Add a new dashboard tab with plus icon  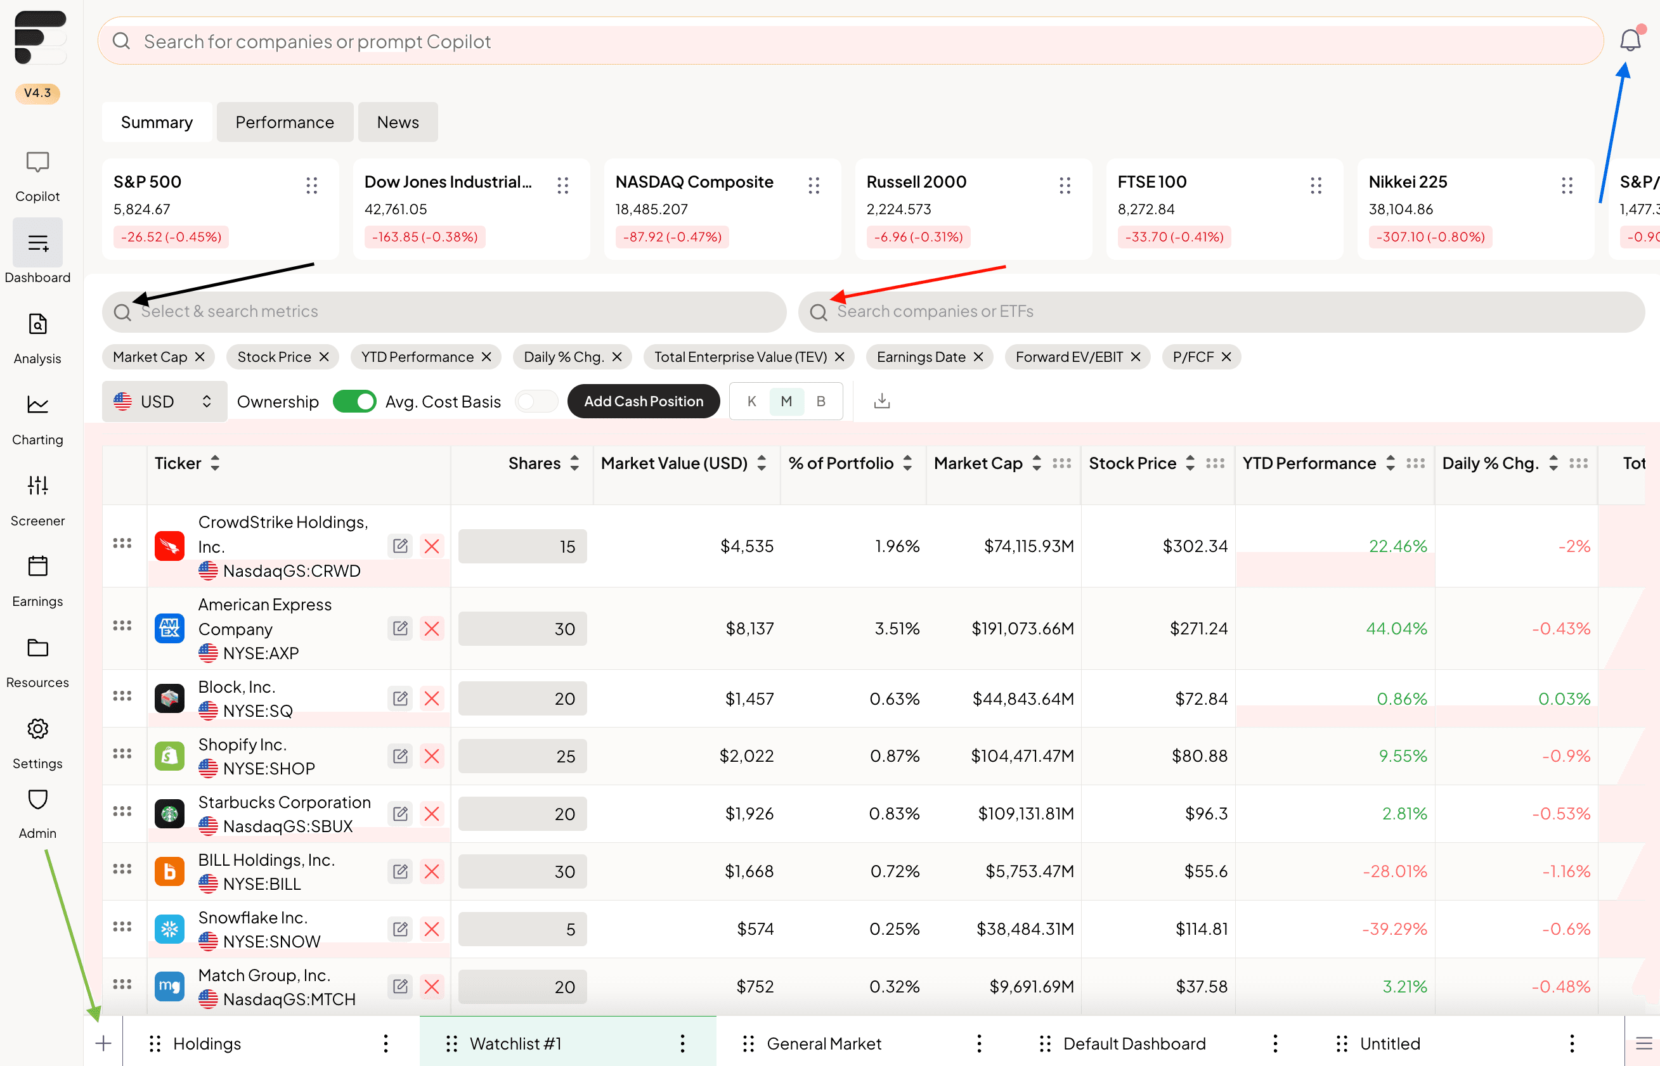click(103, 1043)
